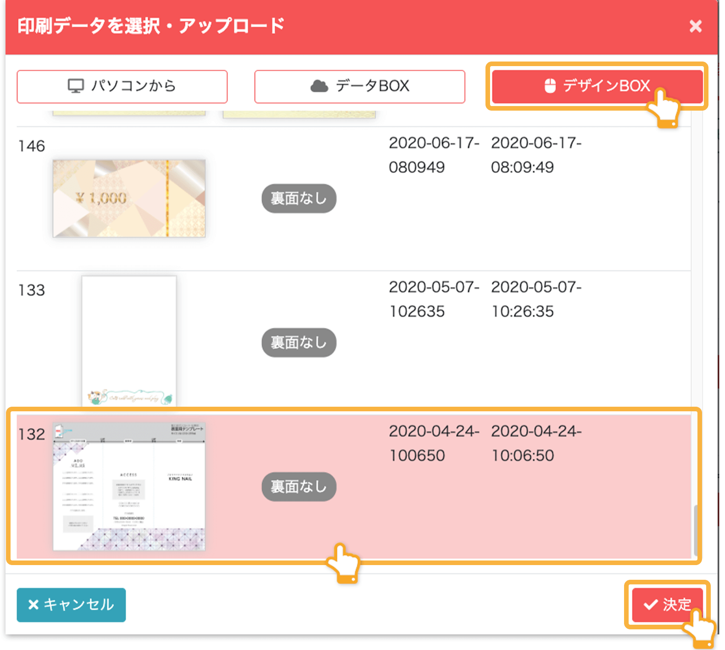This screenshot has width=725, height=650.
Task: Switch to the パソコンから tab
Action: 122,86
